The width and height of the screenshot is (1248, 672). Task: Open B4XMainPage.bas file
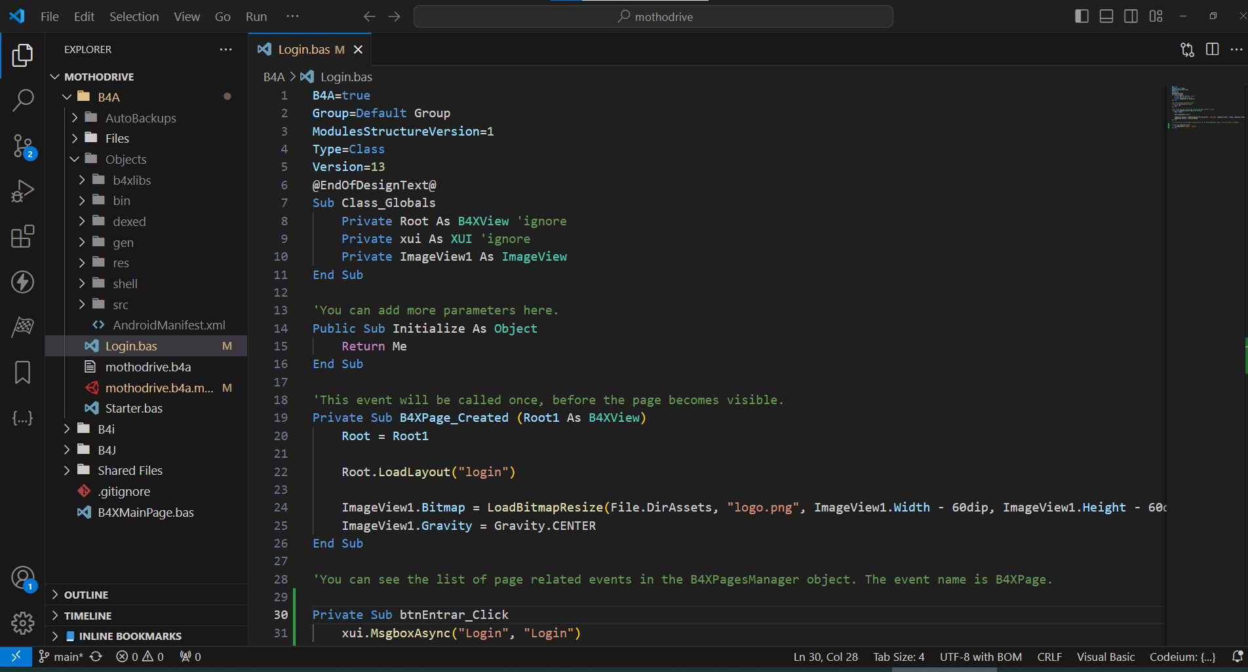pos(147,512)
